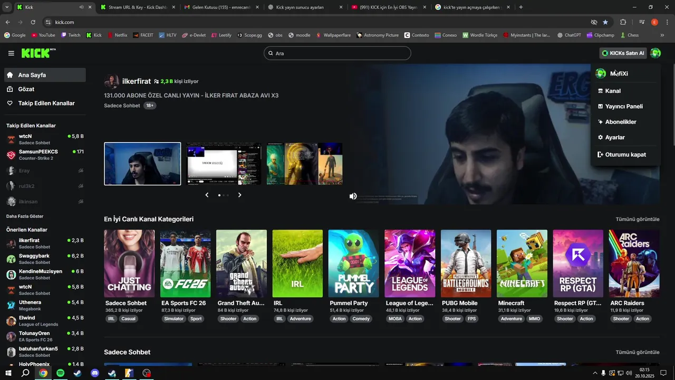675x380 pixels.
Task: Open MrfiXi profile entry
Action: 625,73
